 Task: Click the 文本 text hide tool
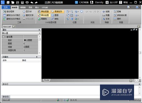[x=106, y=19]
